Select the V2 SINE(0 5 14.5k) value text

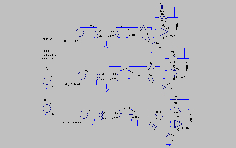72,84
